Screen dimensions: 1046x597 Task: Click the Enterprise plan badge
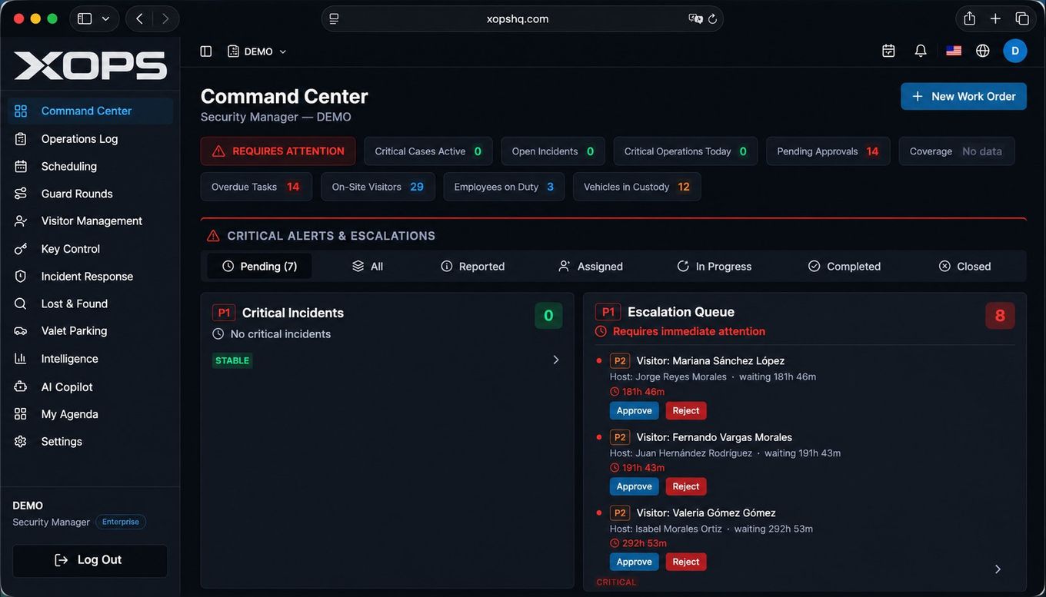tap(121, 522)
